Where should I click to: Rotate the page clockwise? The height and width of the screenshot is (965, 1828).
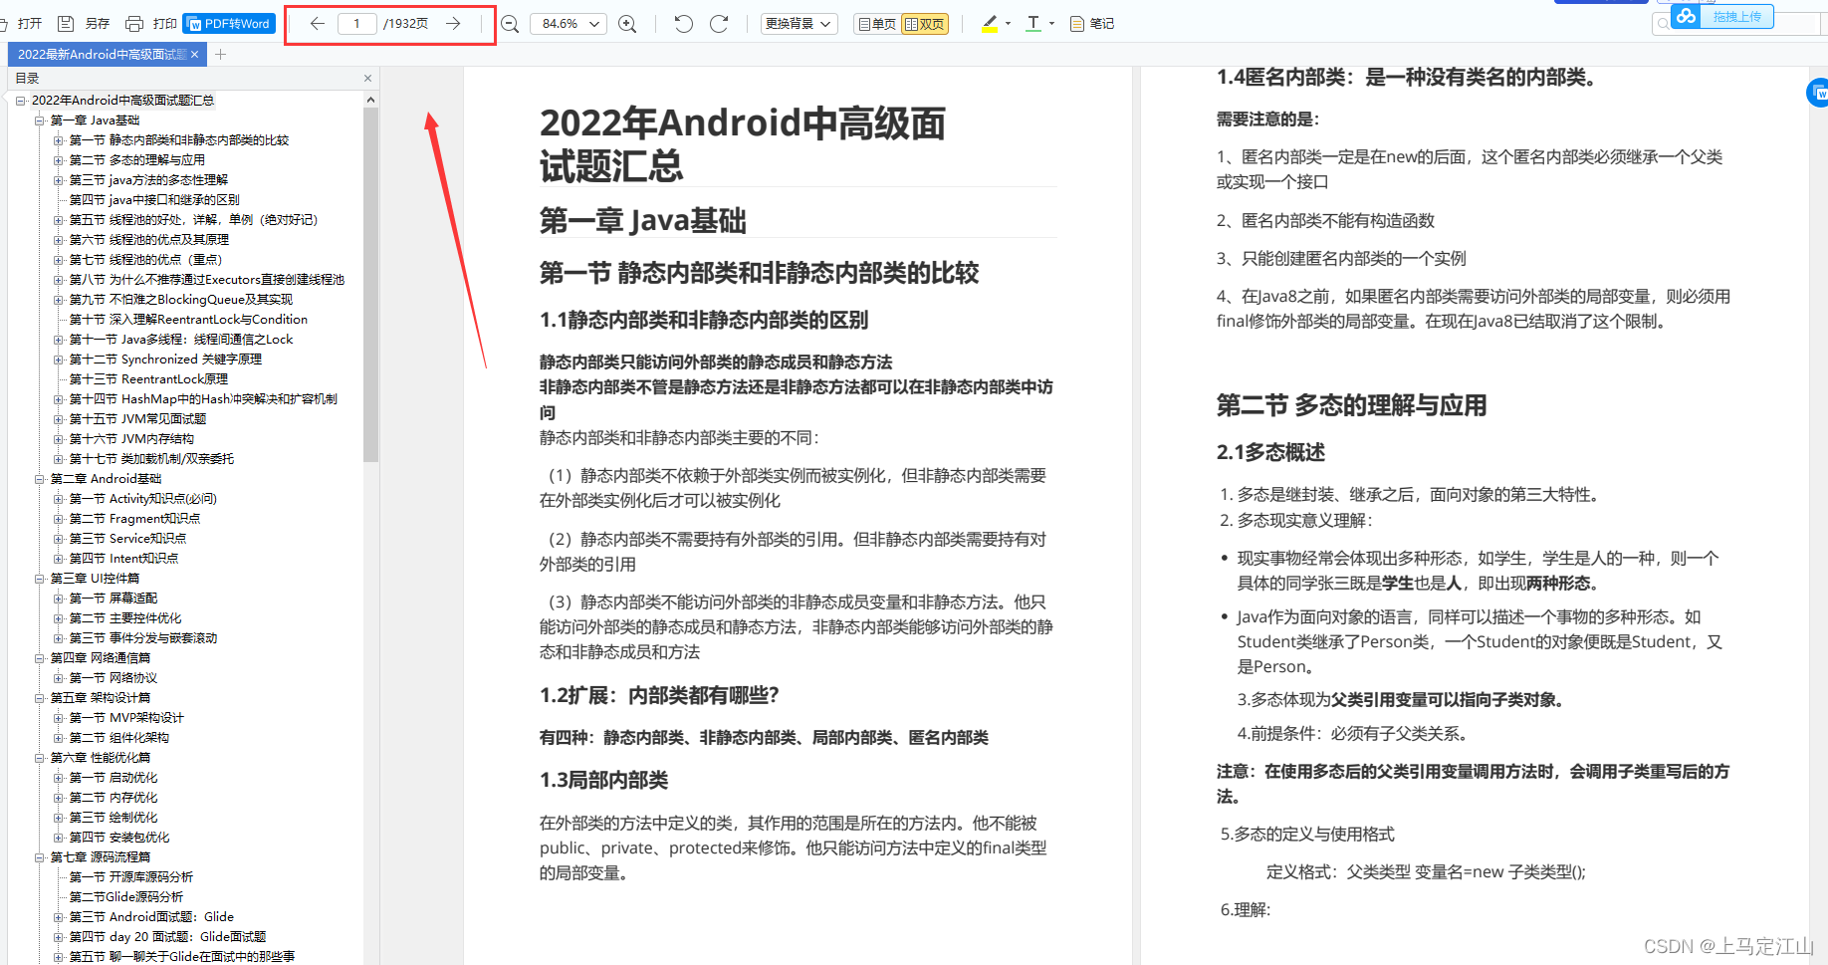[x=719, y=23]
